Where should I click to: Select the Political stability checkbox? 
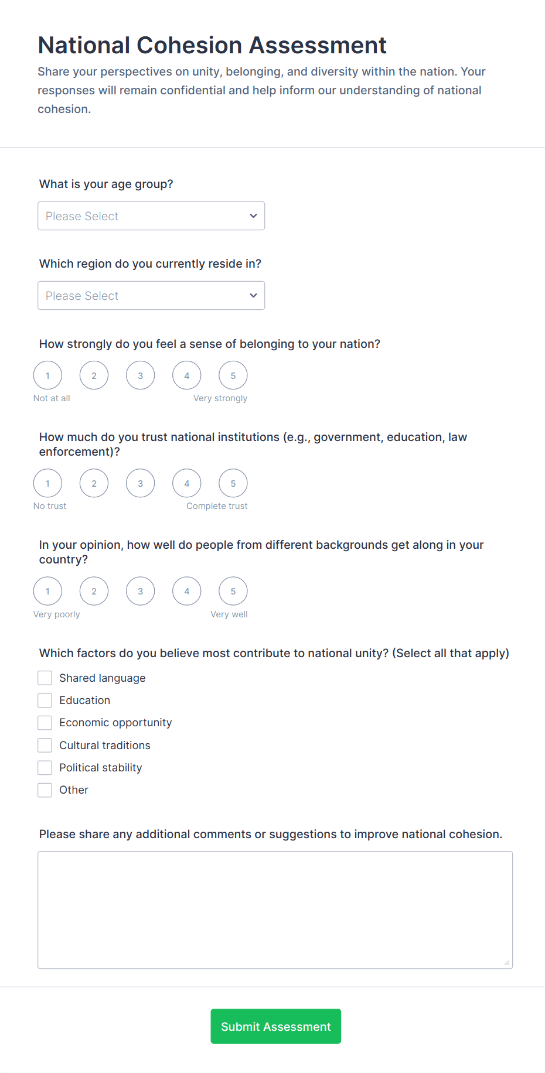pyautogui.click(x=45, y=767)
